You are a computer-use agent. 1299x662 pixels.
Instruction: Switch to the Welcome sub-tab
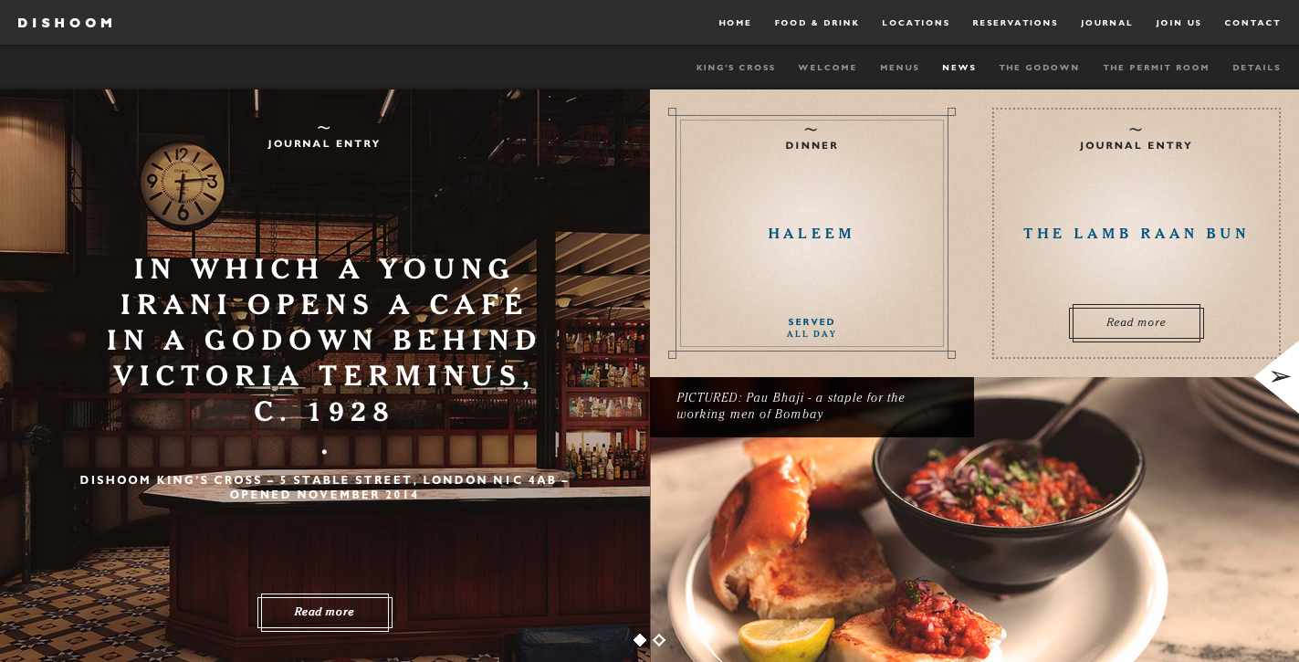point(827,68)
